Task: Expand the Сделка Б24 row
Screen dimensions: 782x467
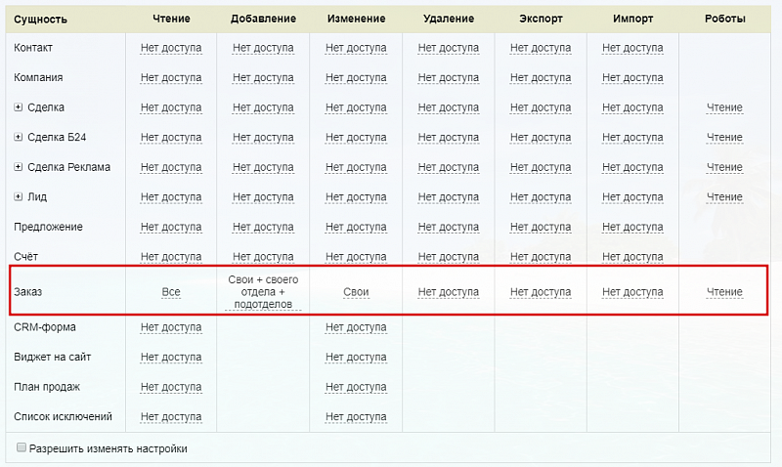Action: click(18, 137)
